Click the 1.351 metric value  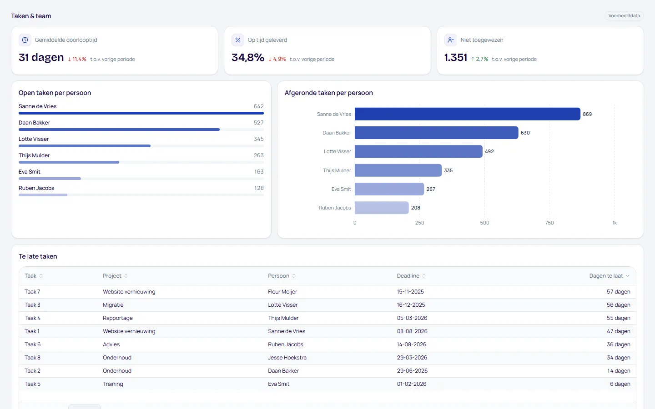(456, 57)
